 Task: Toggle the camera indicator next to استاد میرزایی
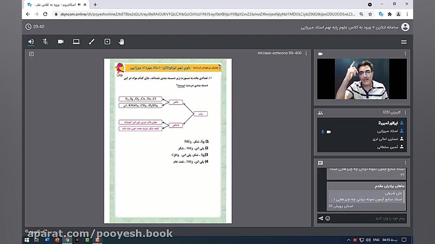click(x=329, y=131)
